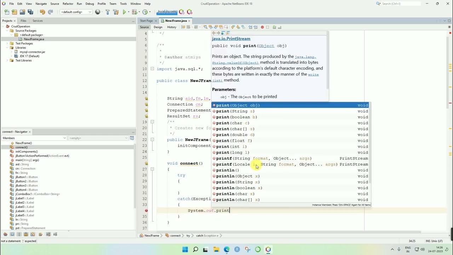The width and height of the screenshot is (453, 255).
Task: Open the Members view dropdown in Navigator
Action: tap(34, 138)
